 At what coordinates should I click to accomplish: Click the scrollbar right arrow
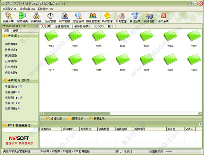click(x=200, y=113)
